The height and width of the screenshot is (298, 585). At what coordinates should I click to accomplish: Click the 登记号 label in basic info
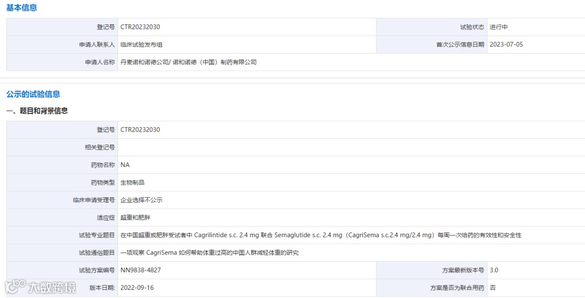pos(106,27)
